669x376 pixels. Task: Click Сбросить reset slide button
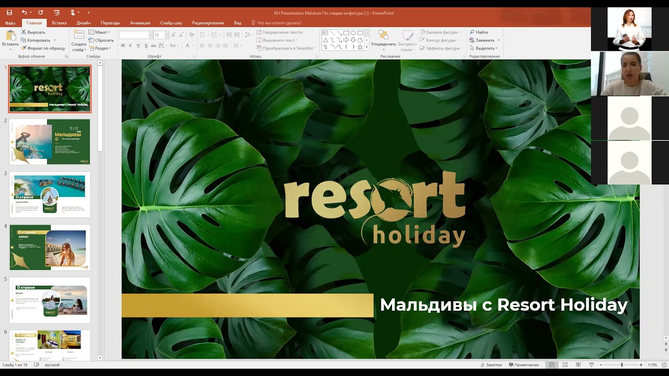point(101,40)
